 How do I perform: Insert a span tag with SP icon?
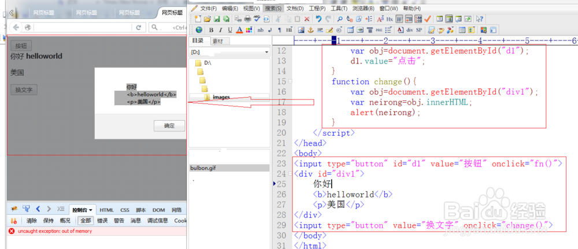pos(418,30)
